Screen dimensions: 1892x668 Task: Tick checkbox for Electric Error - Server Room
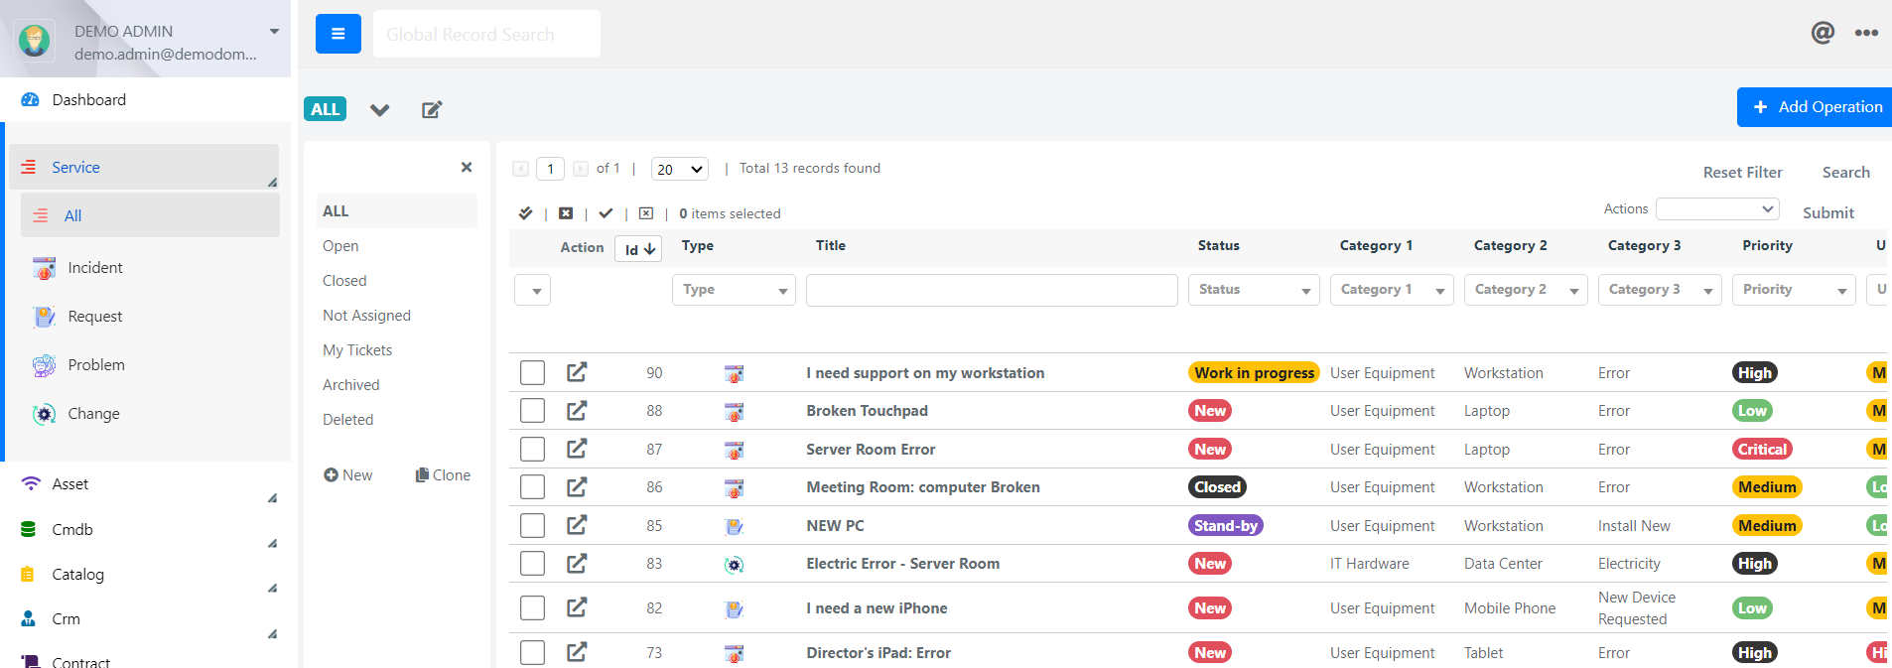click(533, 563)
